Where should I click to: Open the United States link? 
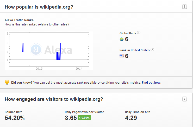pyautogui.click(x=140, y=50)
